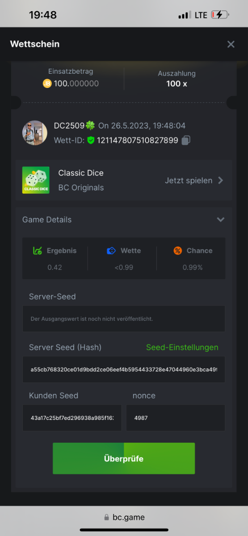Tap the orange Chance percent icon
The image size is (248, 536).
click(177, 251)
